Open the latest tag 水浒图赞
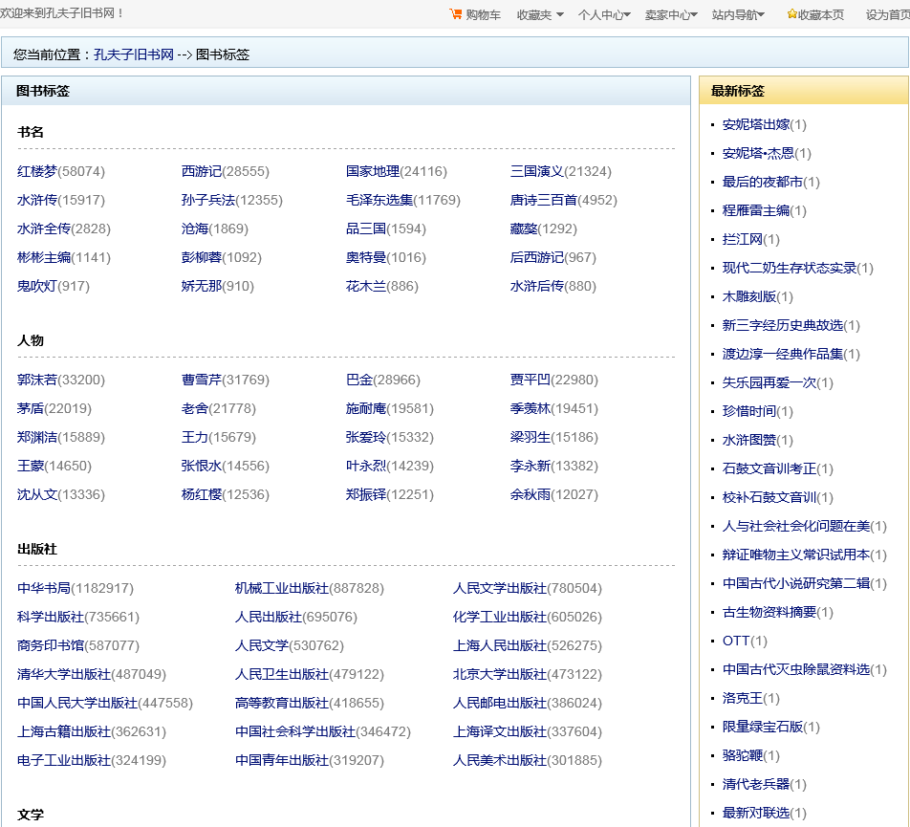This screenshot has height=827, width=910. tap(749, 440)
